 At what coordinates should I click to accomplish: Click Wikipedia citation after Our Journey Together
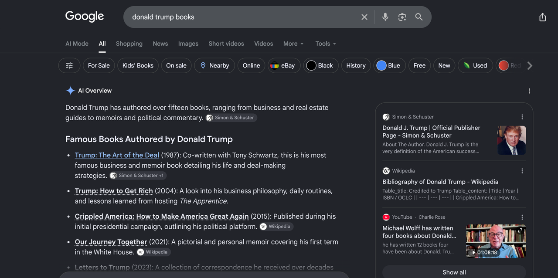coord(153,252)
